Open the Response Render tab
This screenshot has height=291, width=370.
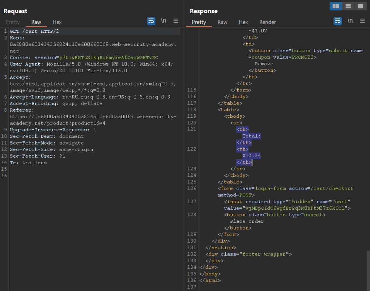pos(268,22)
